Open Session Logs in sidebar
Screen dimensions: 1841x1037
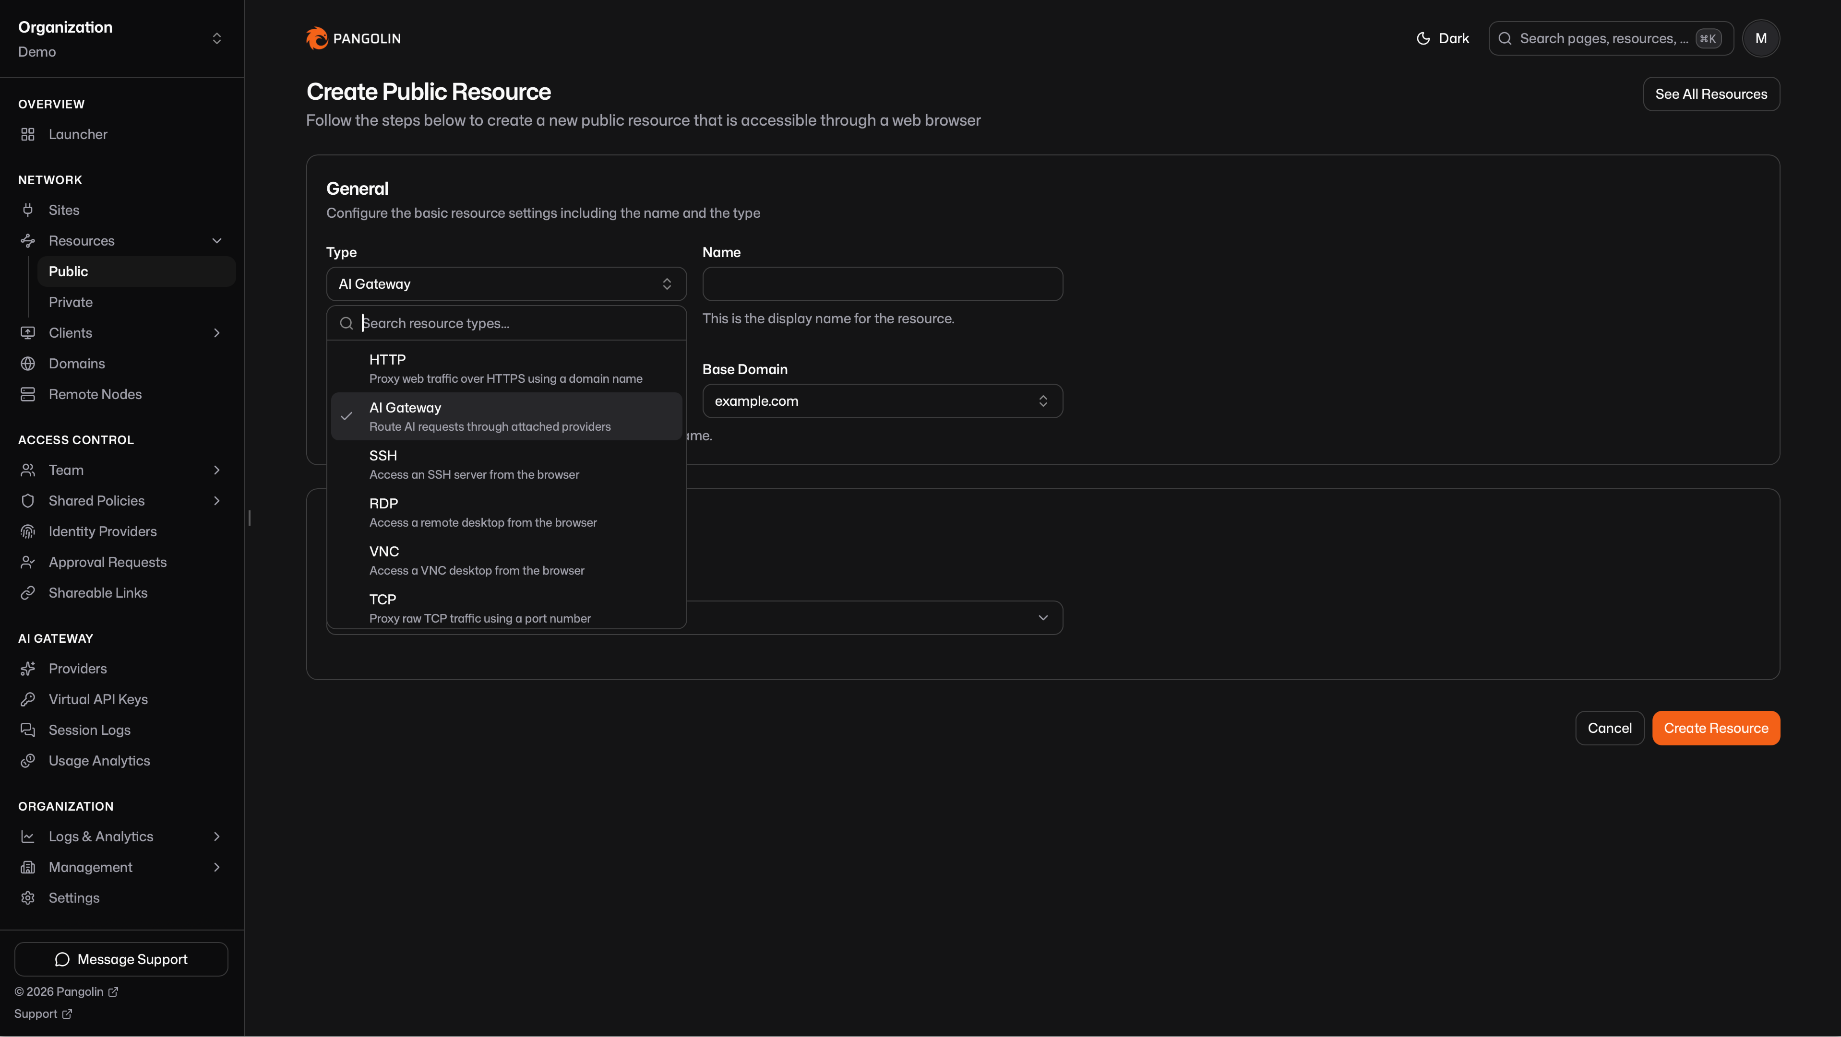coord(121,730)
